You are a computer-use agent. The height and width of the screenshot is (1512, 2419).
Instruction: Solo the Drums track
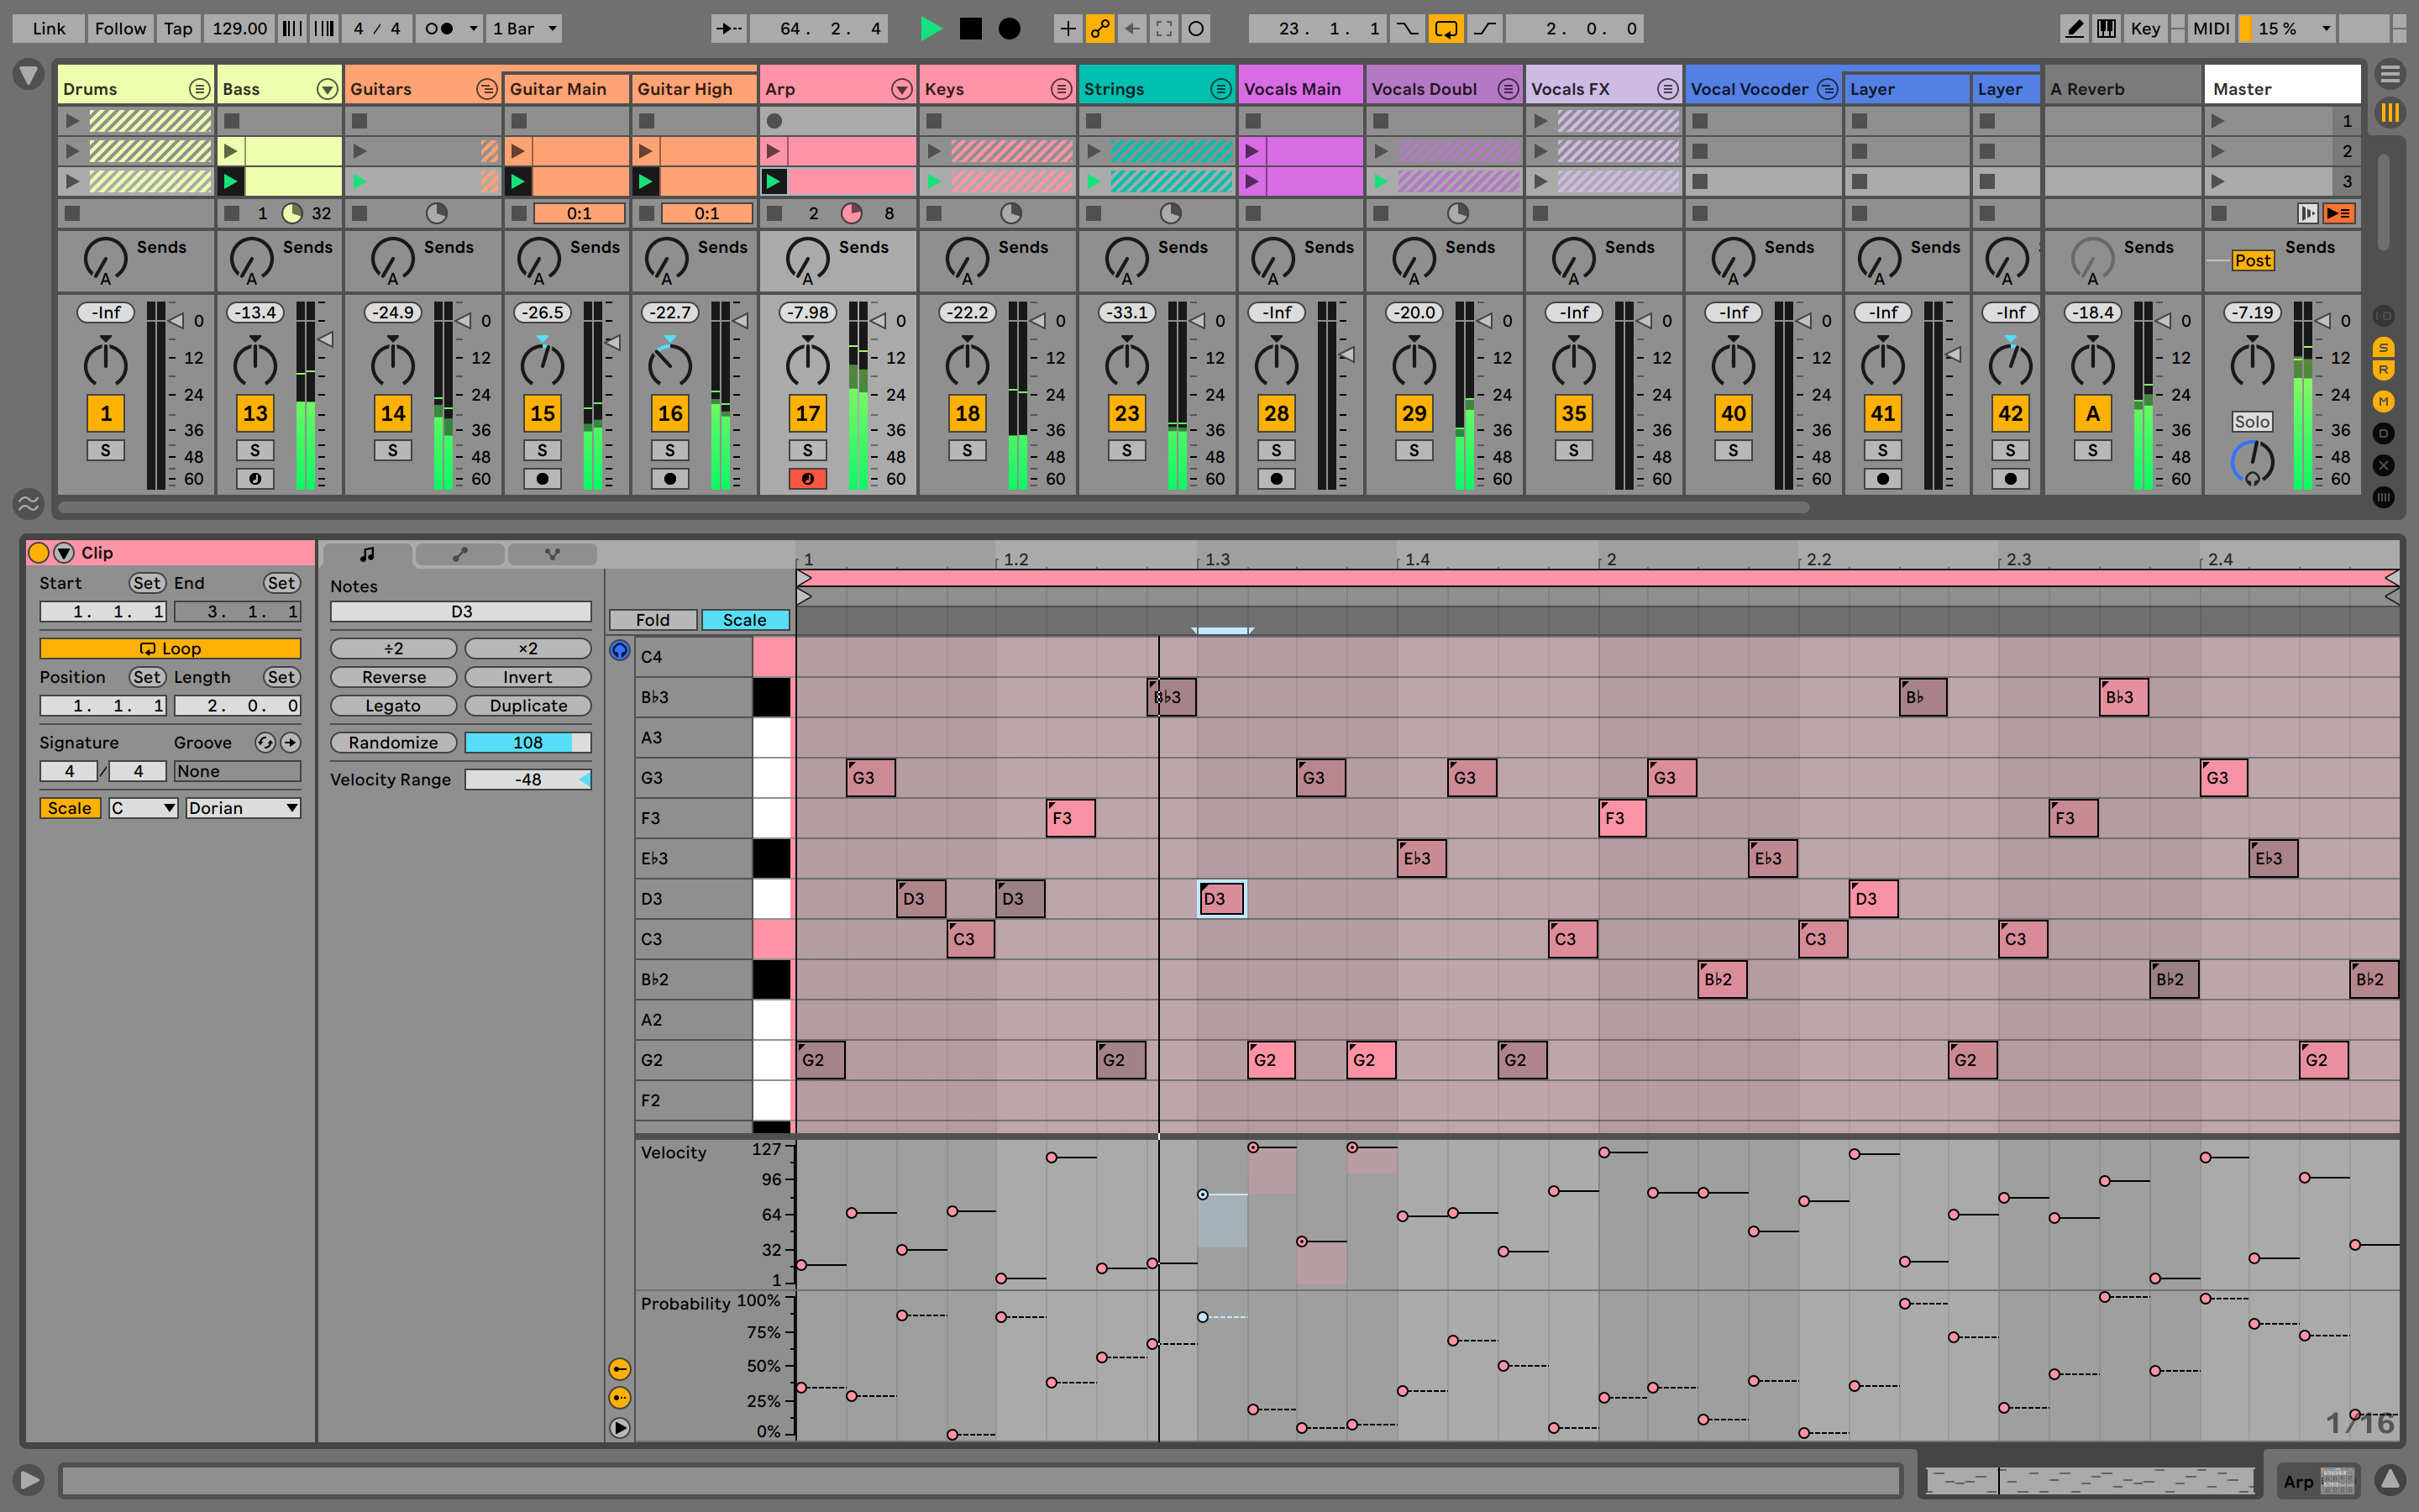tap(105, 450)
